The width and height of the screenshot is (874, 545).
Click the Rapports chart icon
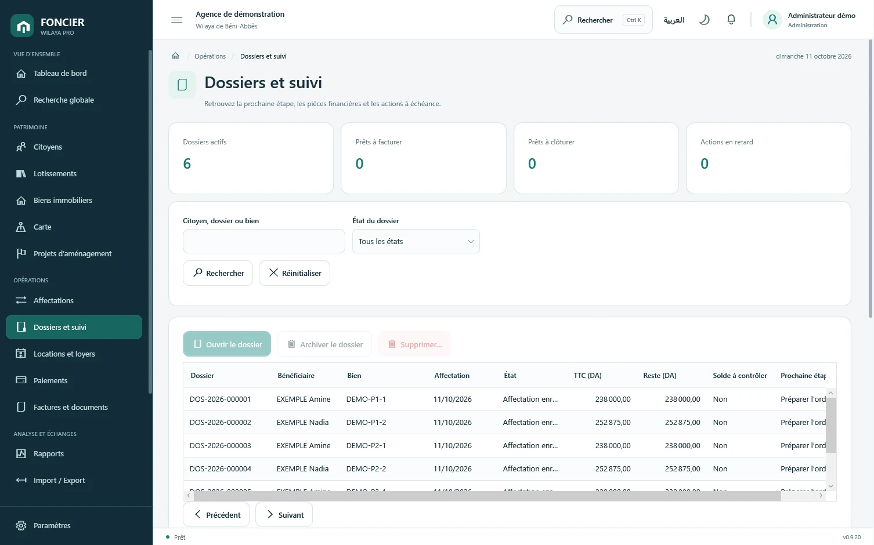(21, 454)
